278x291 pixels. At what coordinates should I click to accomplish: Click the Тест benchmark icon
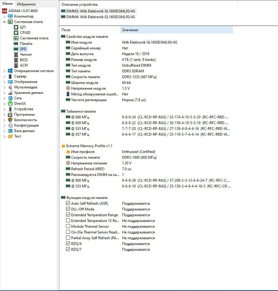tap(10, 136)
